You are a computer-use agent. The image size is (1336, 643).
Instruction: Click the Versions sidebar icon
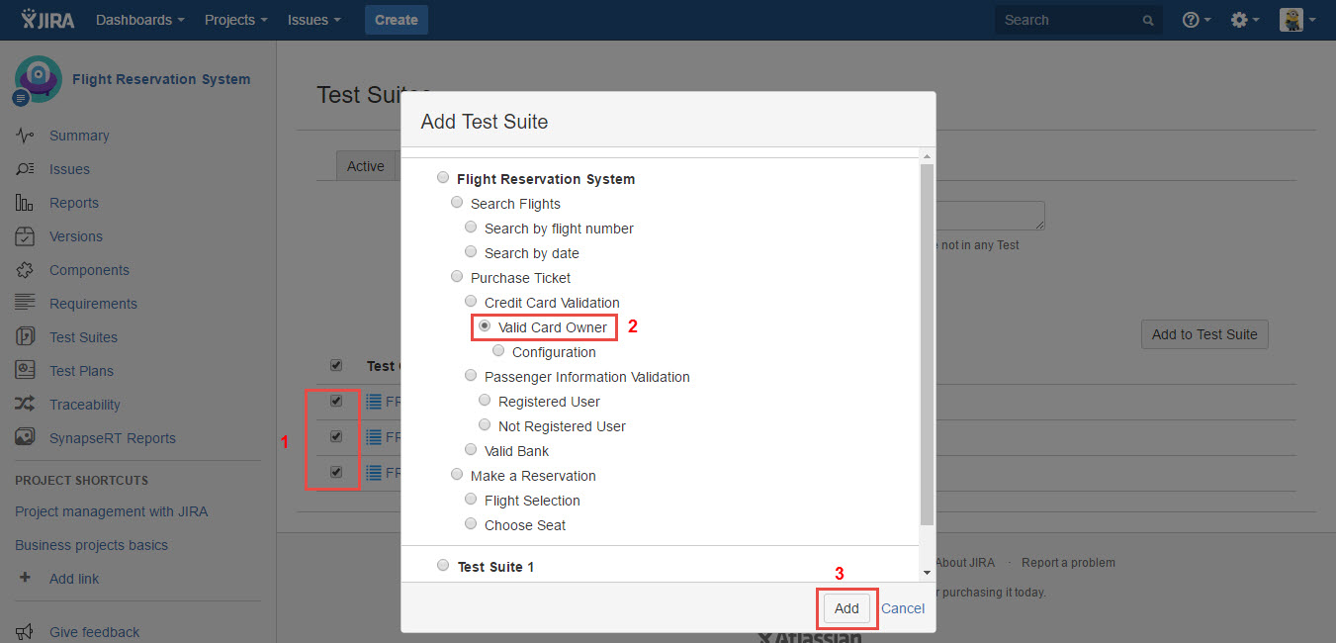pos(26,236)
